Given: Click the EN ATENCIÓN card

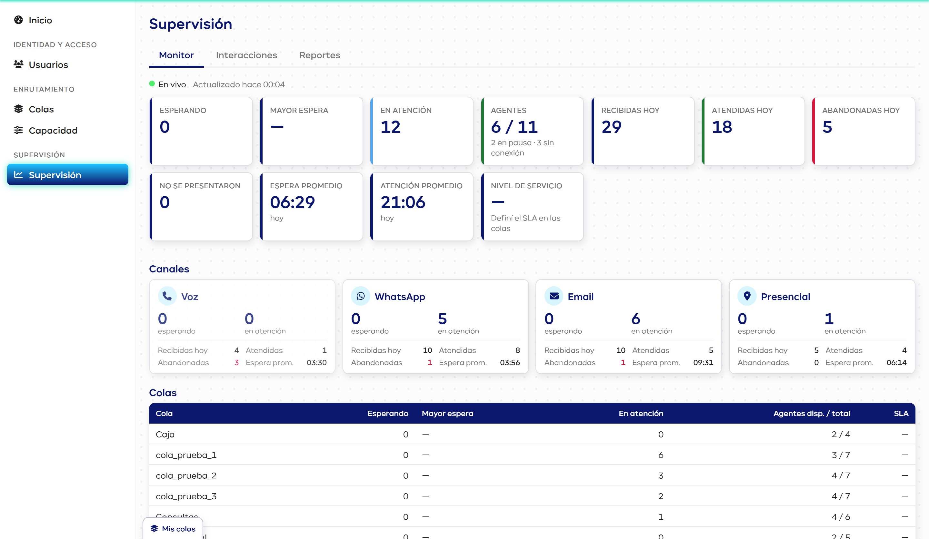Looking at the screenshot, I should point(422,131).
